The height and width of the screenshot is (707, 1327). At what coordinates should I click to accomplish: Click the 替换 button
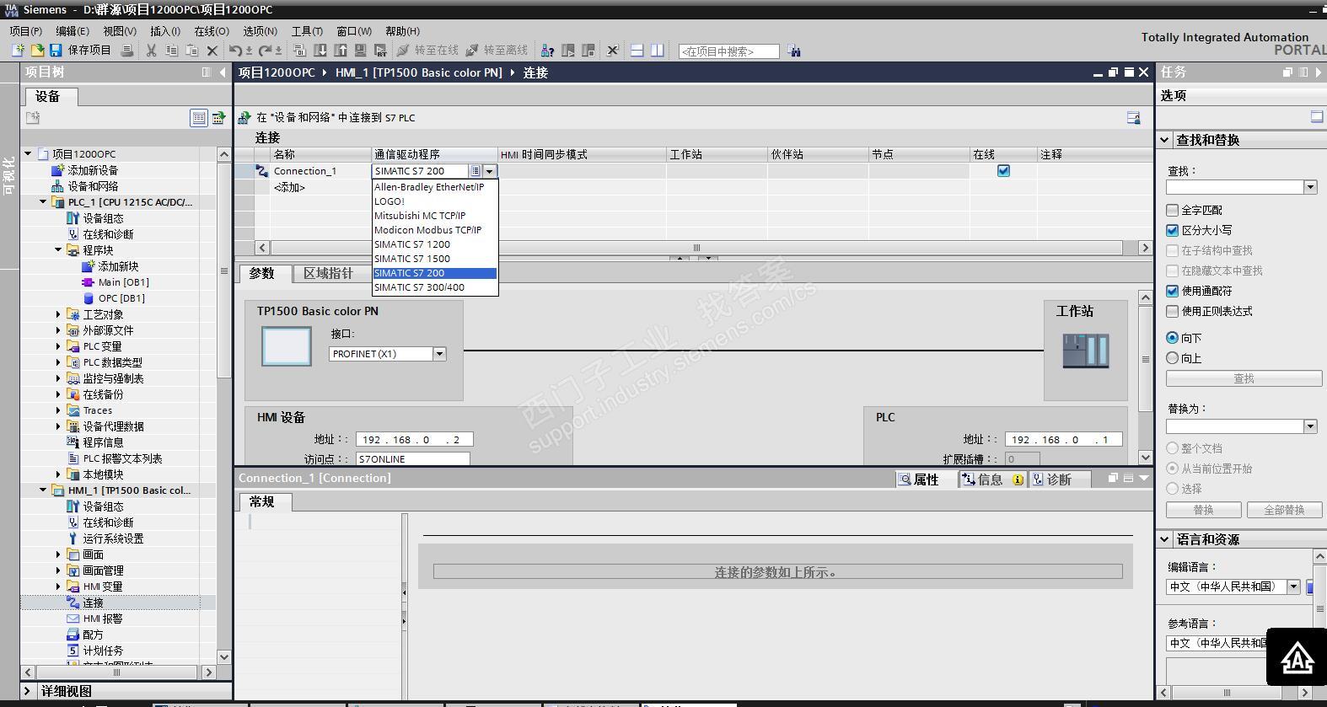pos(1203,510)
